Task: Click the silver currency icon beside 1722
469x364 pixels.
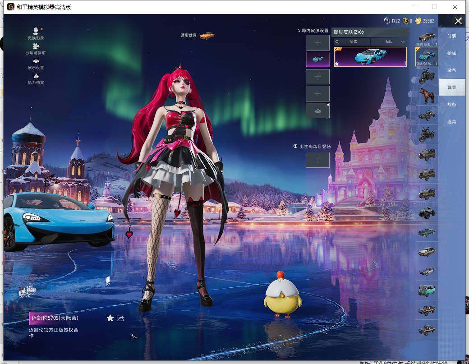Action: [x=387, y=20]
